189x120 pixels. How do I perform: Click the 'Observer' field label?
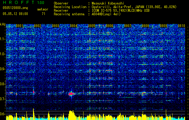[61, 3]
